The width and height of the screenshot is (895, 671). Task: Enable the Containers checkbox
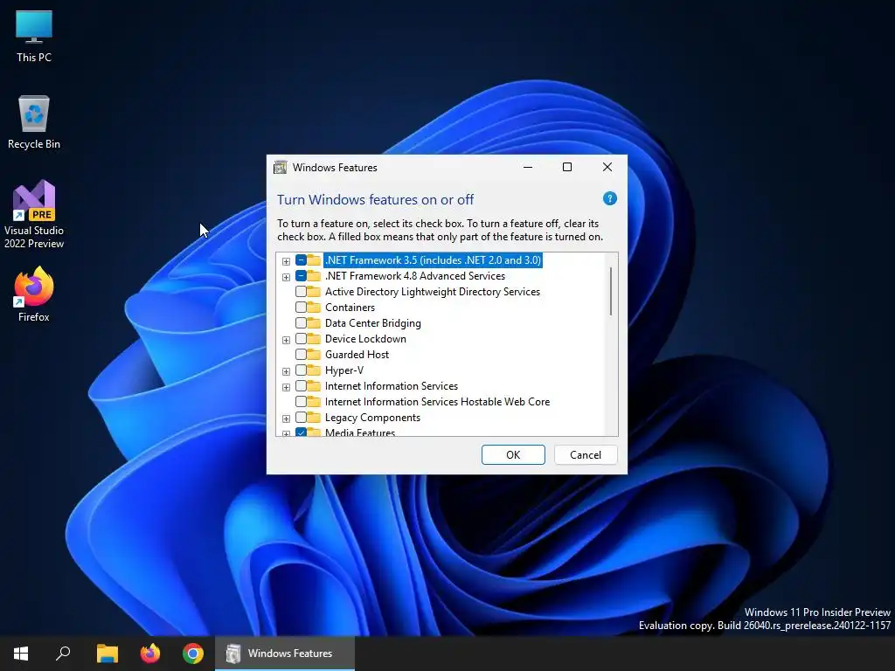click(x=301, y=308)
